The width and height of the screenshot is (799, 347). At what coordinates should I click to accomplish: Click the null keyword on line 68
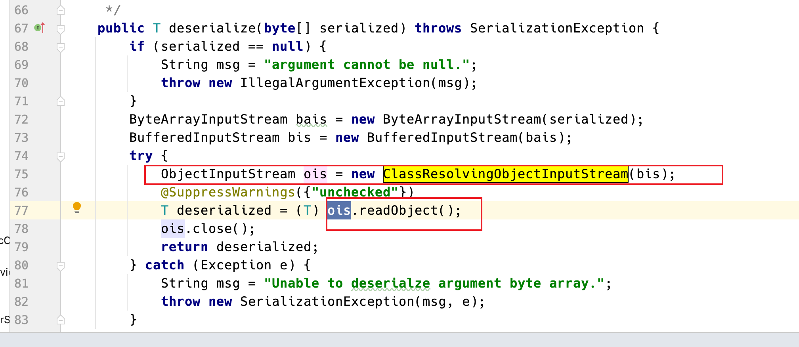pos(287,46)
